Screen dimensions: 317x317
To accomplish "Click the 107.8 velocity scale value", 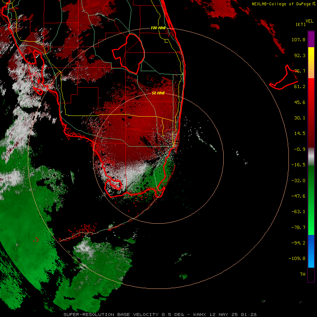I will (298, 39).
